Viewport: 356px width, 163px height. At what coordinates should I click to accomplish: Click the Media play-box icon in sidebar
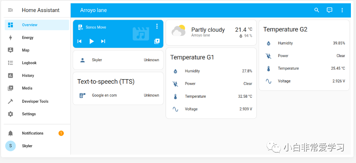[11, 88]
